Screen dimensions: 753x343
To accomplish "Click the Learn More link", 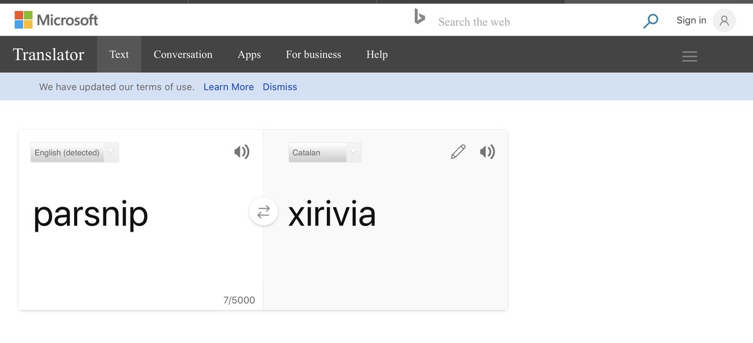I will [229, 87].
